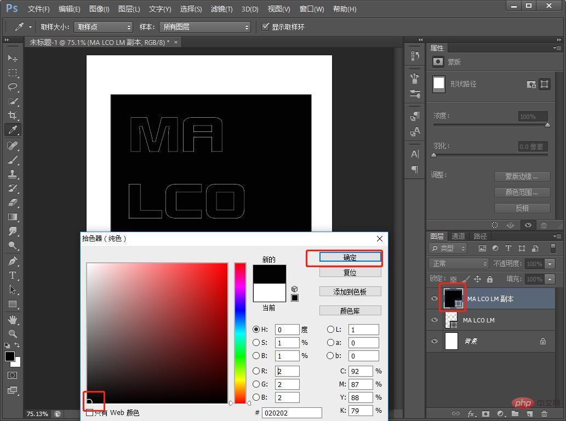Open the 窗口(W) menu

click(x=312, y=9)
